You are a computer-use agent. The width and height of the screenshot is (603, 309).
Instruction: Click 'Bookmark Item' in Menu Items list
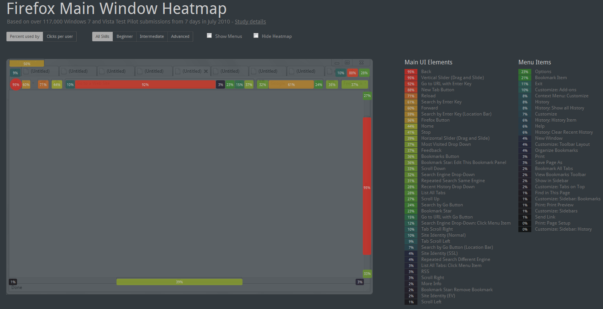[551, 78]
